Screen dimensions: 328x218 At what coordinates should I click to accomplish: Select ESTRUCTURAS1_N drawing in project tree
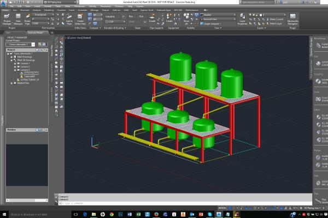(x=31, y=80)
